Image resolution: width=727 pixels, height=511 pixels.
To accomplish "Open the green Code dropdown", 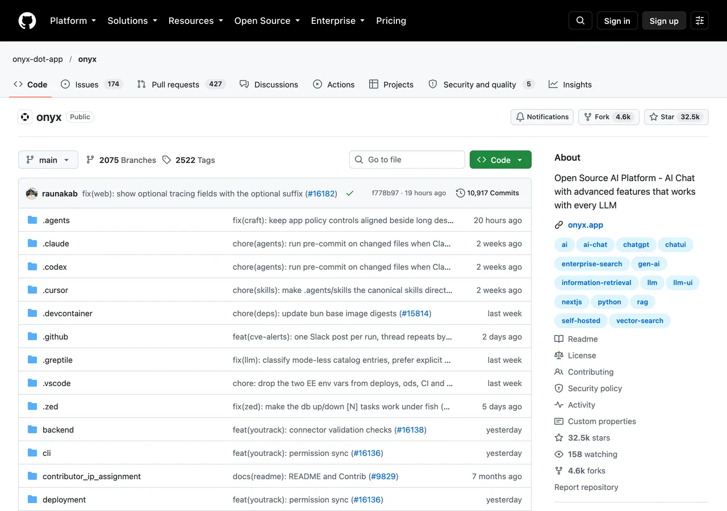I will click(x=500, y=160).
